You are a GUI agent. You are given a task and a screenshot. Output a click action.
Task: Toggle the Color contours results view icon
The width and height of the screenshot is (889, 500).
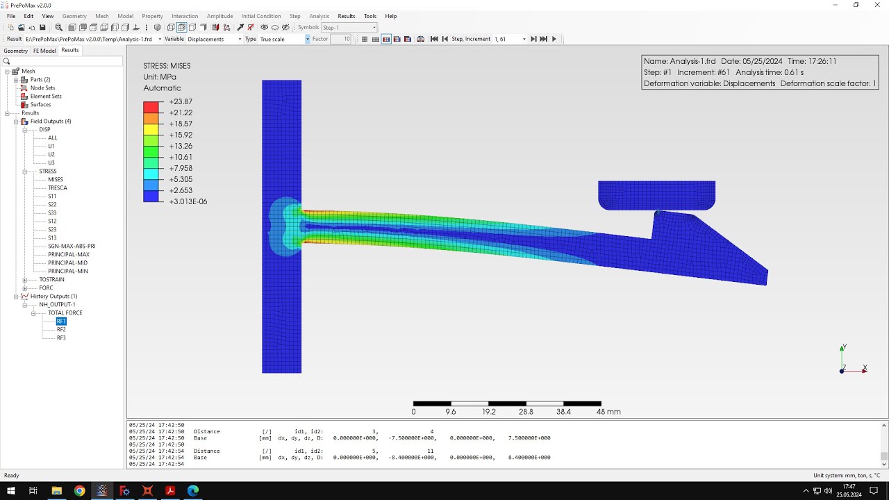point(386,39)
